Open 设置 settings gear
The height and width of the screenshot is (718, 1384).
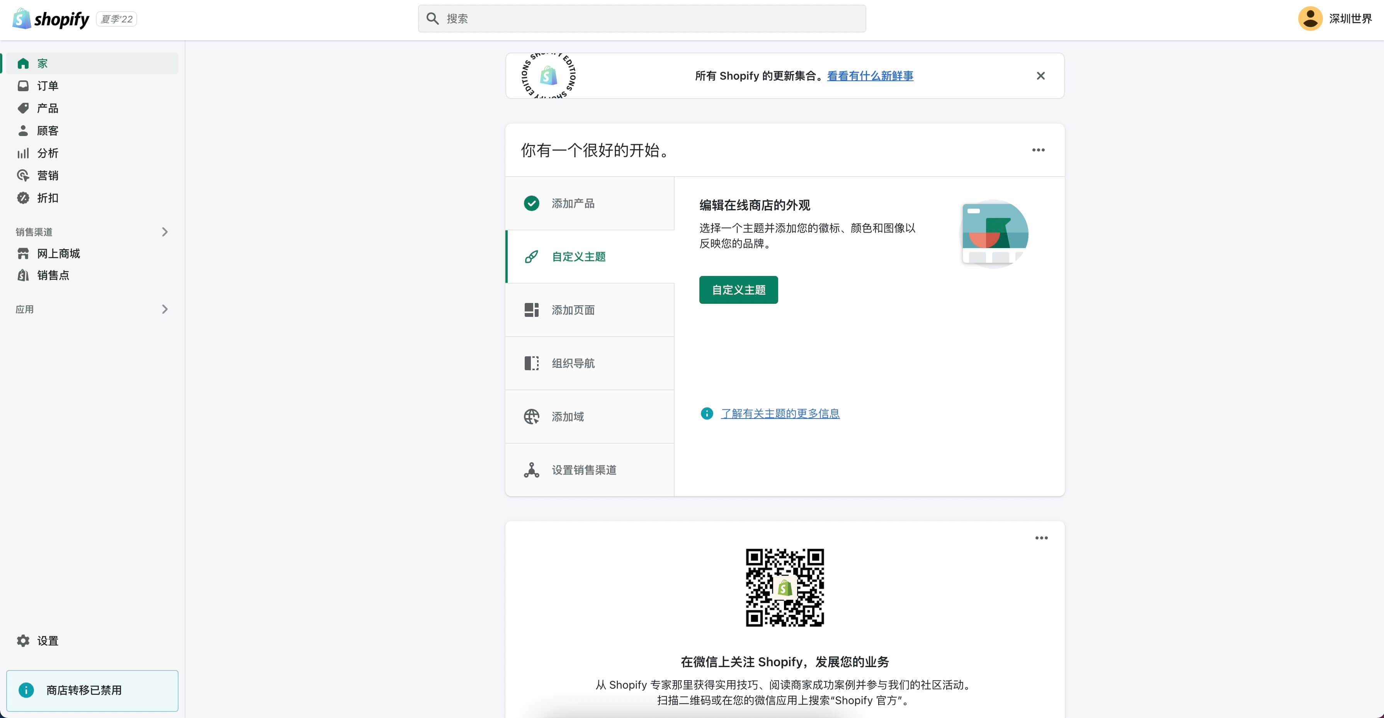(23, 641)
